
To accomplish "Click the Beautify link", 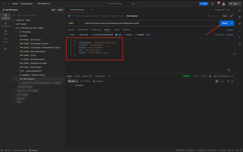I will tap(230, 35).
